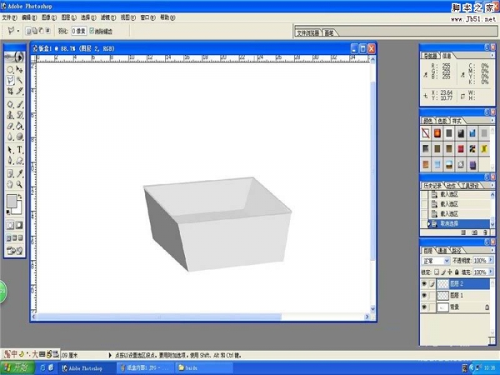500x375 pixels.
Task: Select the Blur tool
Action: coord(10,137)
